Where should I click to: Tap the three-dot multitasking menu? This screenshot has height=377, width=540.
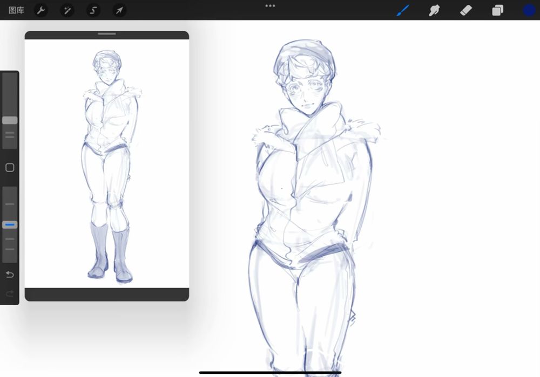click(270, 6)
